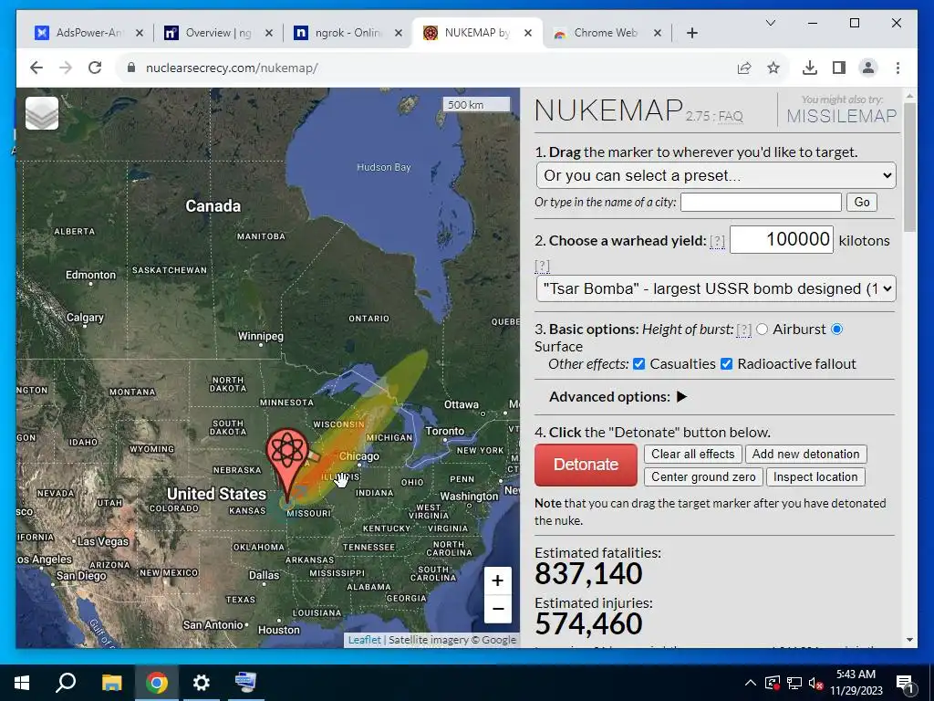Close the Chrome Web Store tab

(658, 33)
